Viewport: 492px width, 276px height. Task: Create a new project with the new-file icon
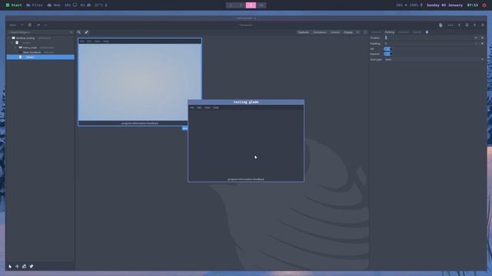tap(30, 25)
